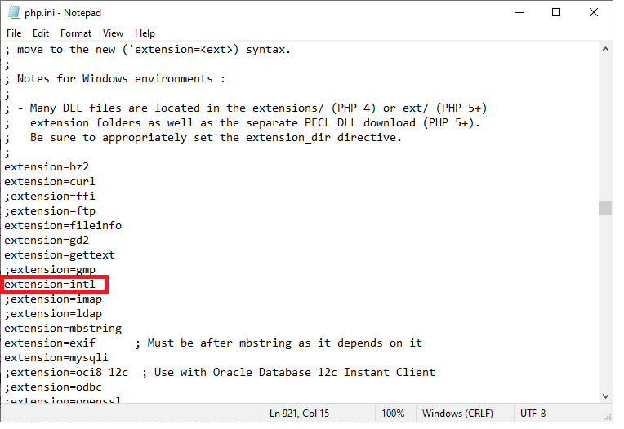Click the Notepad app icon in title bar

pos(13,13)
